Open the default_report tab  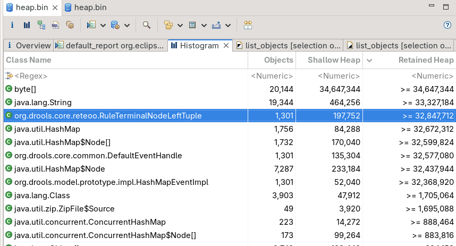click(x=111, y=46)
